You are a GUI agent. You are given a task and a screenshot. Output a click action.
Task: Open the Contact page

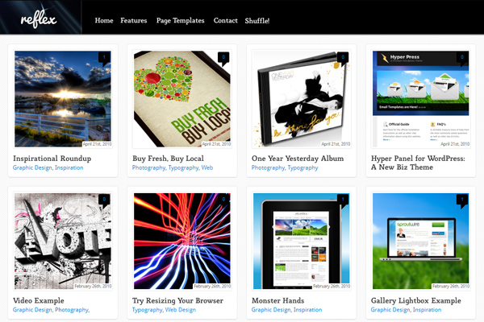pos(226,21)
